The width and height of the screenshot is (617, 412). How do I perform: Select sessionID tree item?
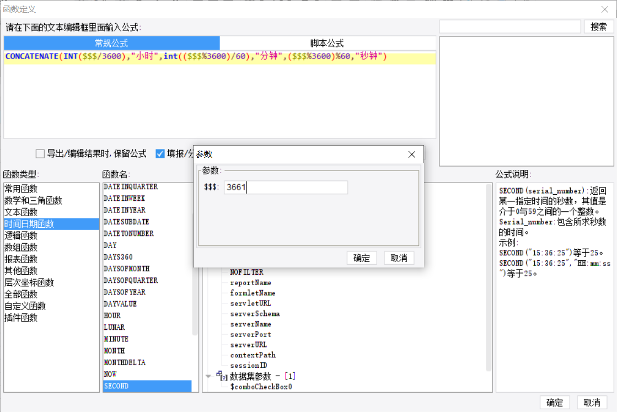(x=249, y=366)
